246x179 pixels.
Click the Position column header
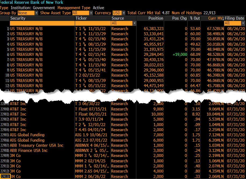pos(155,18)
